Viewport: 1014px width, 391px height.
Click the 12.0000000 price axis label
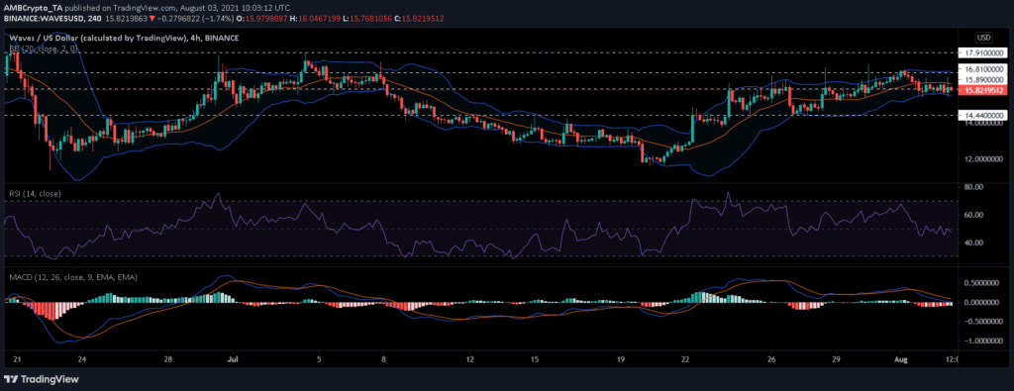pos(984,159)
